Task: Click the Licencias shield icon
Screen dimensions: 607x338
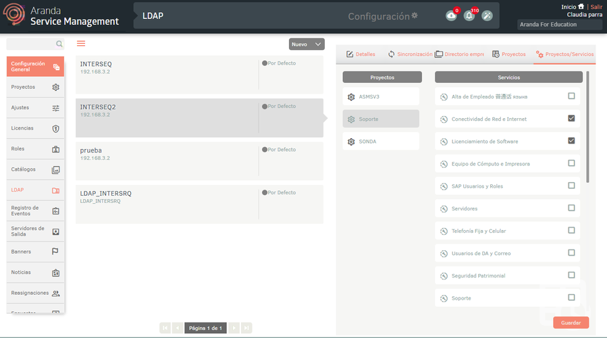Action: click(56, 129)
